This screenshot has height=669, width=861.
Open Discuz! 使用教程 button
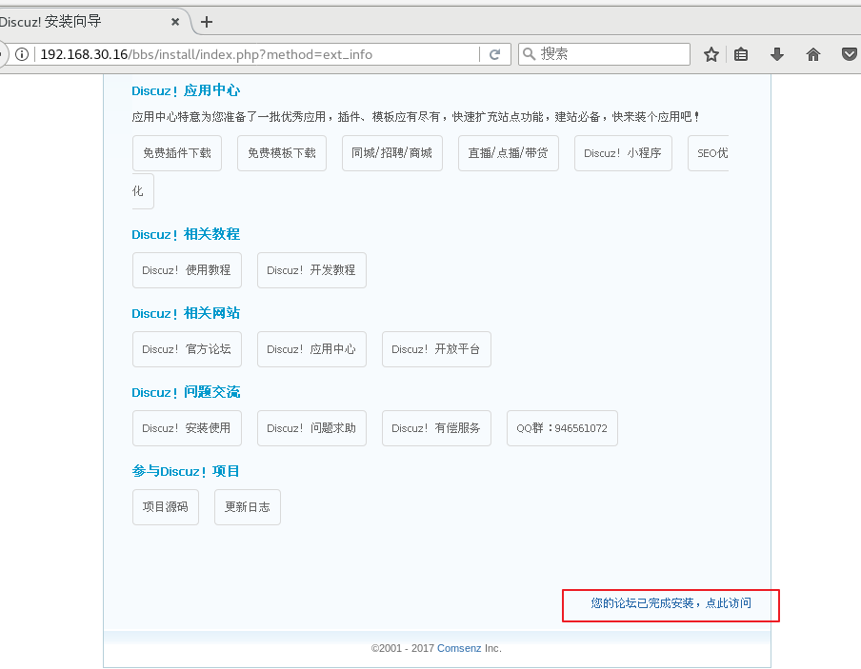pos(187,270)
